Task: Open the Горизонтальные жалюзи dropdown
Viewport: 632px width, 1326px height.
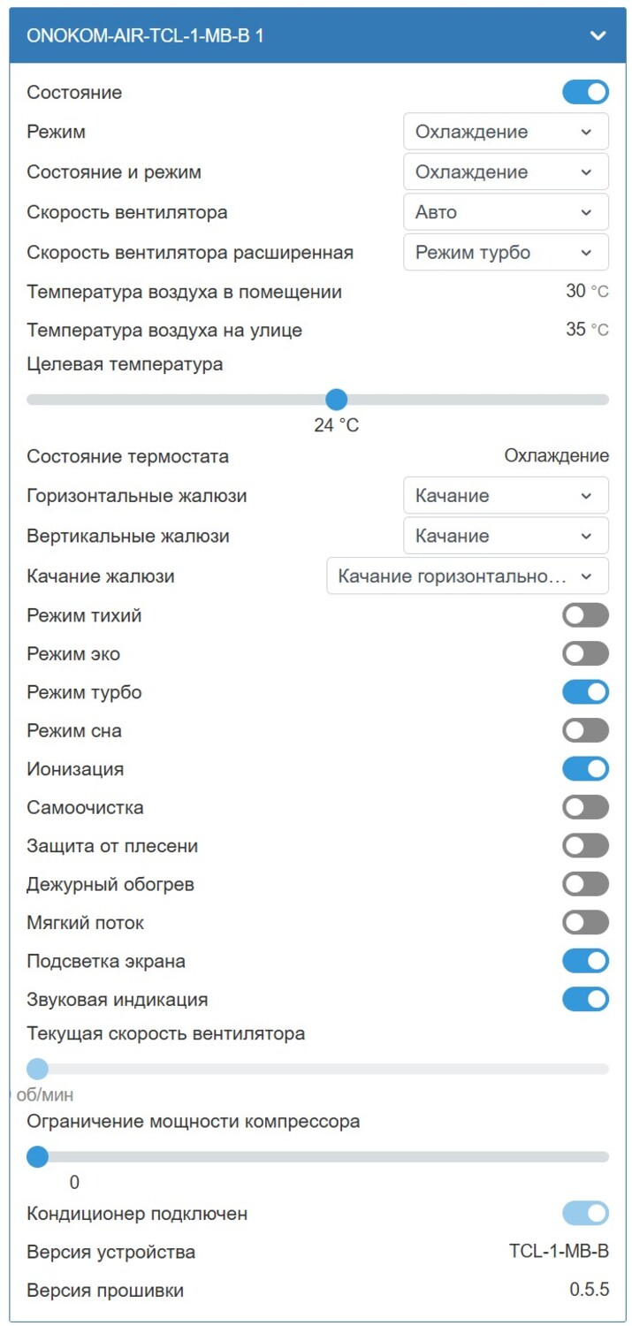Action: [x=506, y=495]
